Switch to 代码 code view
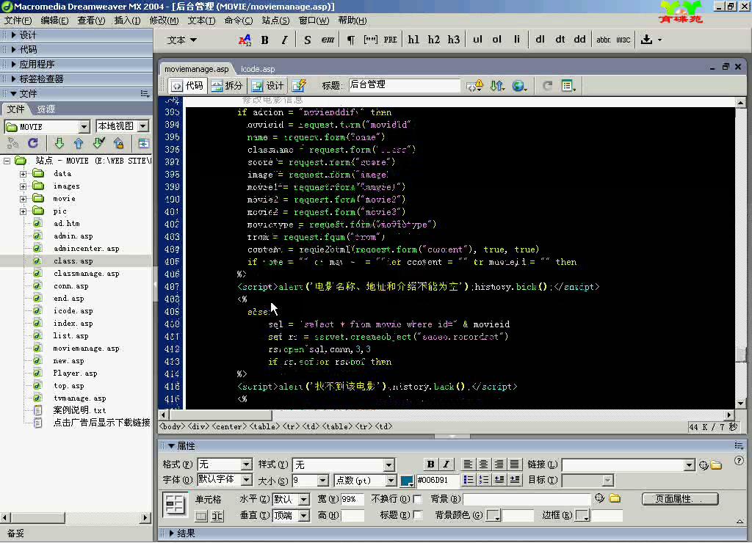Screen dimensions: 752x543 pyautogui.click(x=187, y=86)
